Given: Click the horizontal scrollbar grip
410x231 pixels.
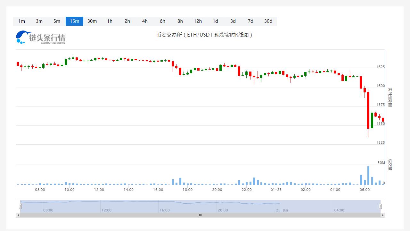Looking at the screenshot, I should click(x=200, y=215).
